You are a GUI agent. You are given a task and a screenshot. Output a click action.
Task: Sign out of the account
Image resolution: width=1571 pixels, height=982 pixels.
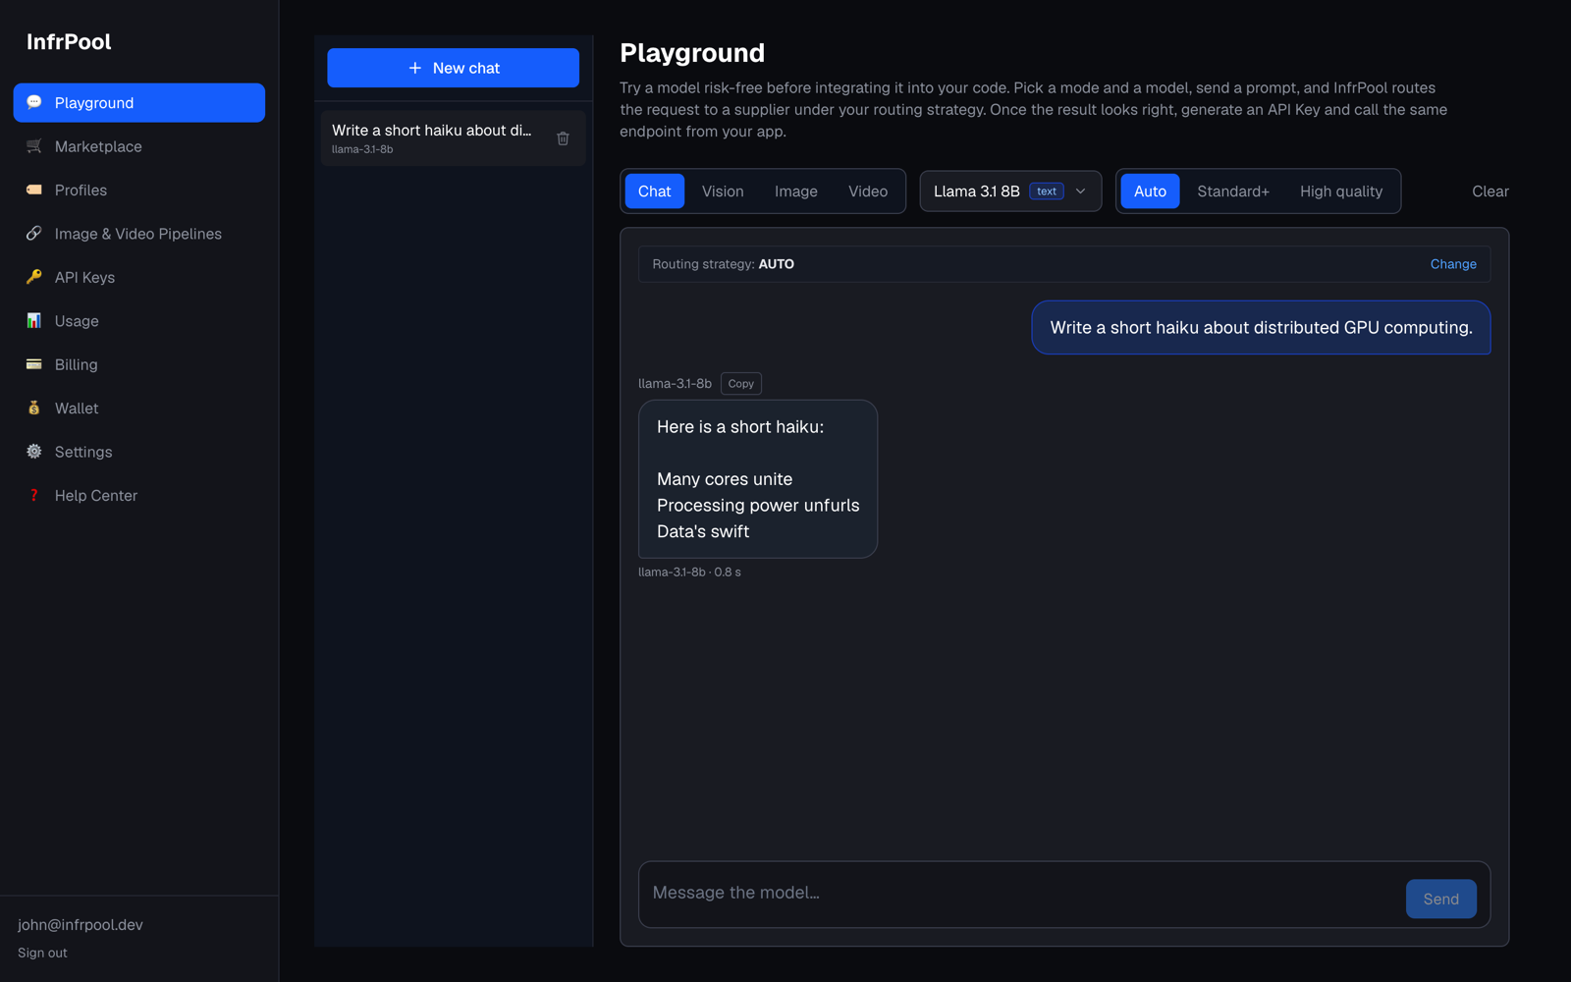pyautogui.click(x=42, y=953)
